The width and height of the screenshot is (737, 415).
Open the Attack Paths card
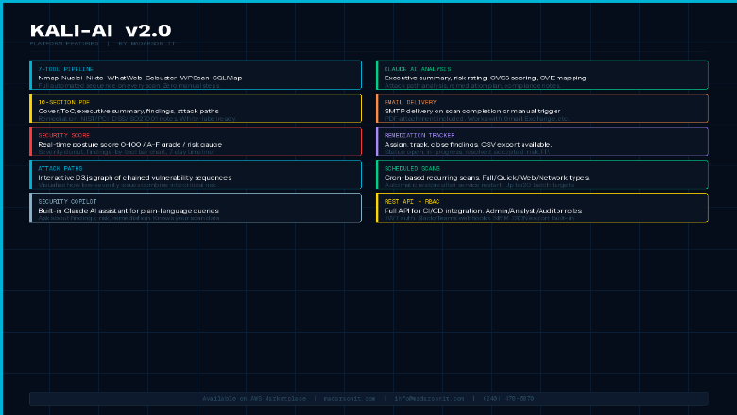(196, 175)
